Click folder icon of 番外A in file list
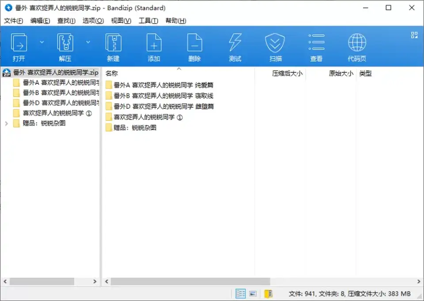The width and height of the screenshot is (424, 301). pyautogui.click(x=109, y=85)
